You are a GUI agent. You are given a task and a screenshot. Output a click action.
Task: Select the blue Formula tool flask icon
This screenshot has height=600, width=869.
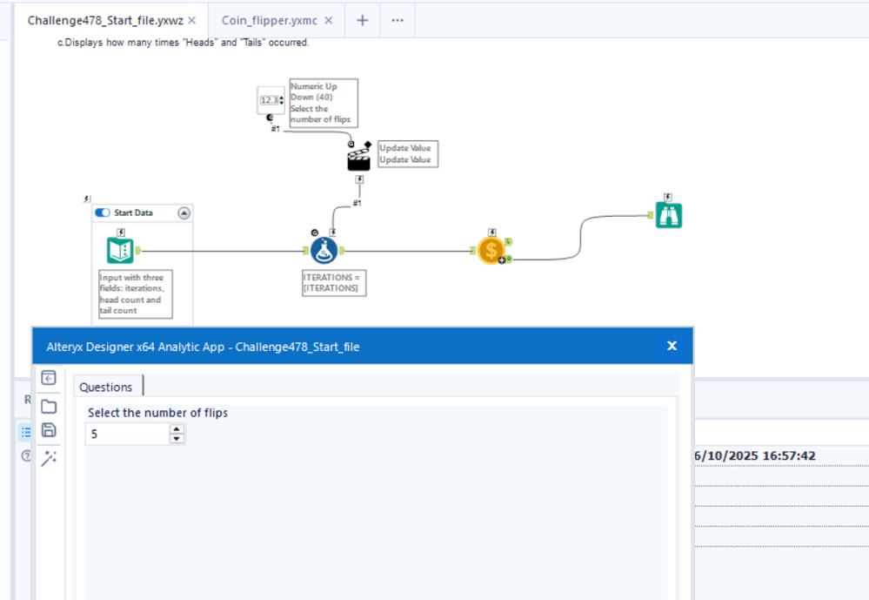pos(324,250)
